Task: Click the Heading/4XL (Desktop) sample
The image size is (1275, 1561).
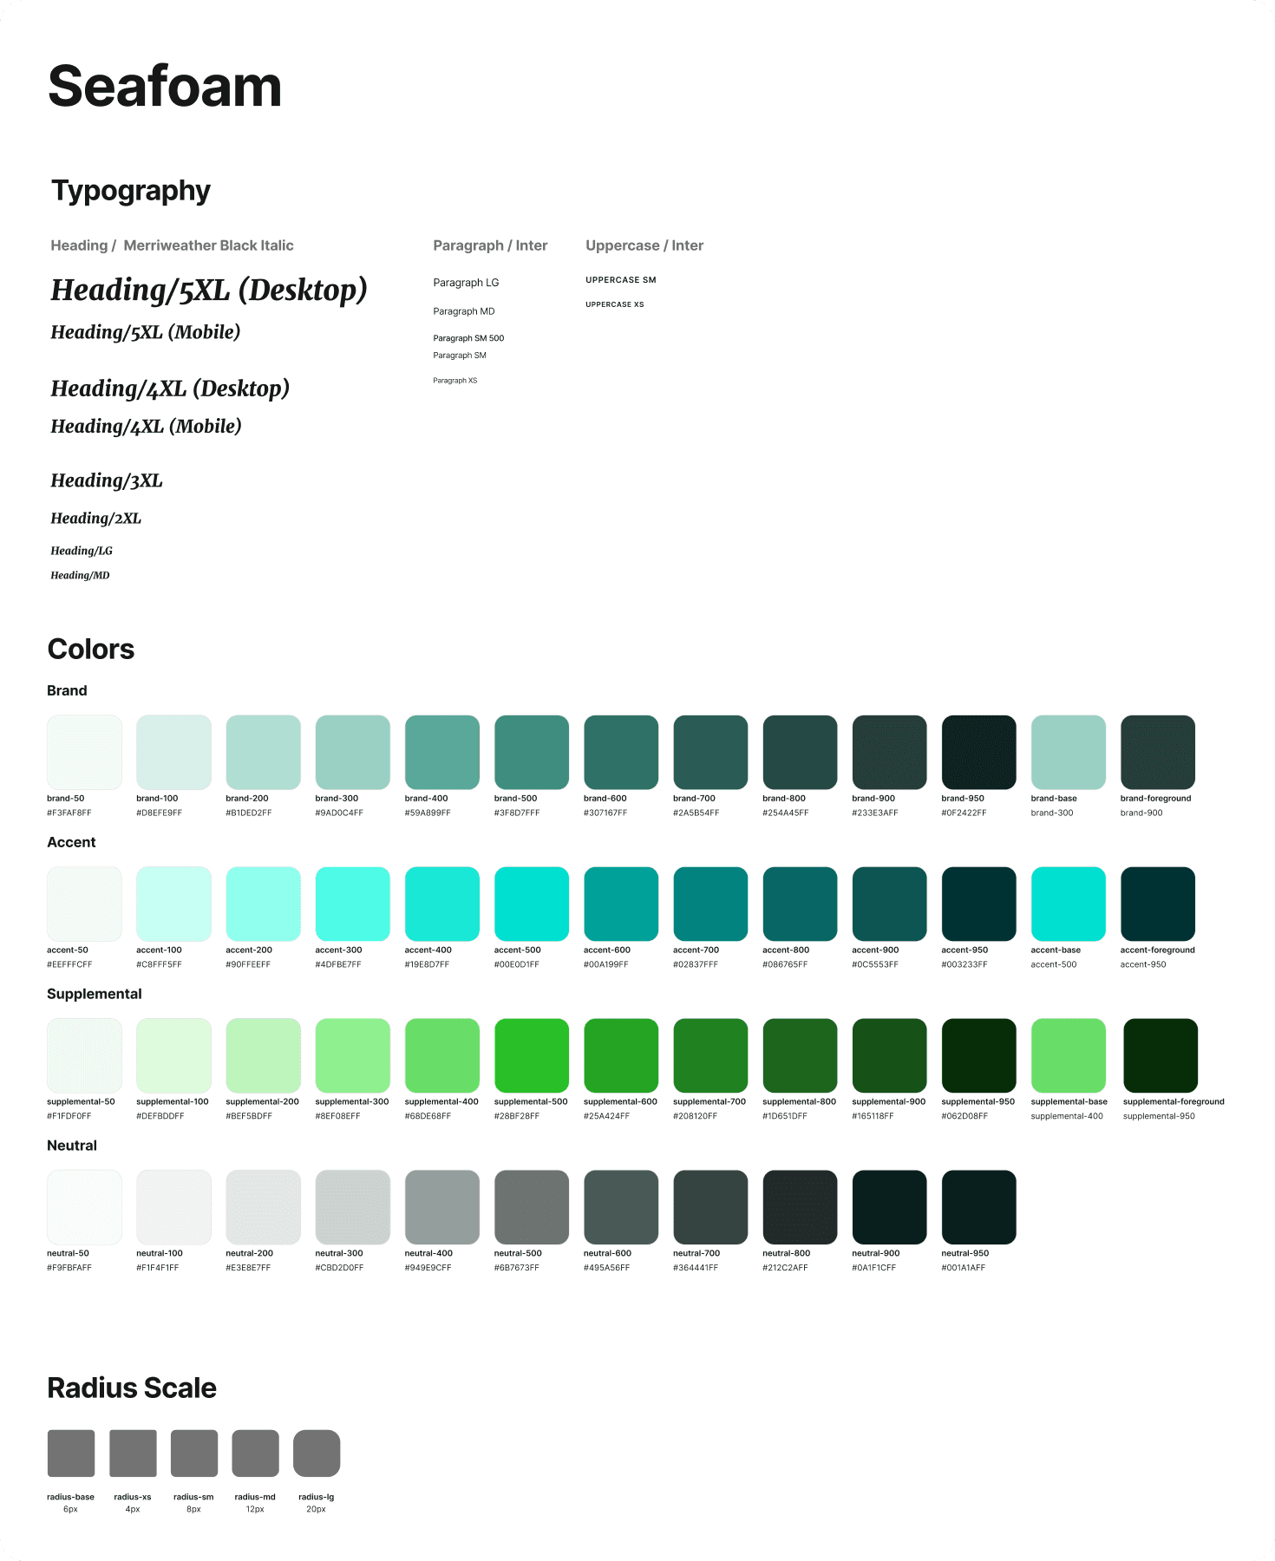Action: tap(170, 389)
